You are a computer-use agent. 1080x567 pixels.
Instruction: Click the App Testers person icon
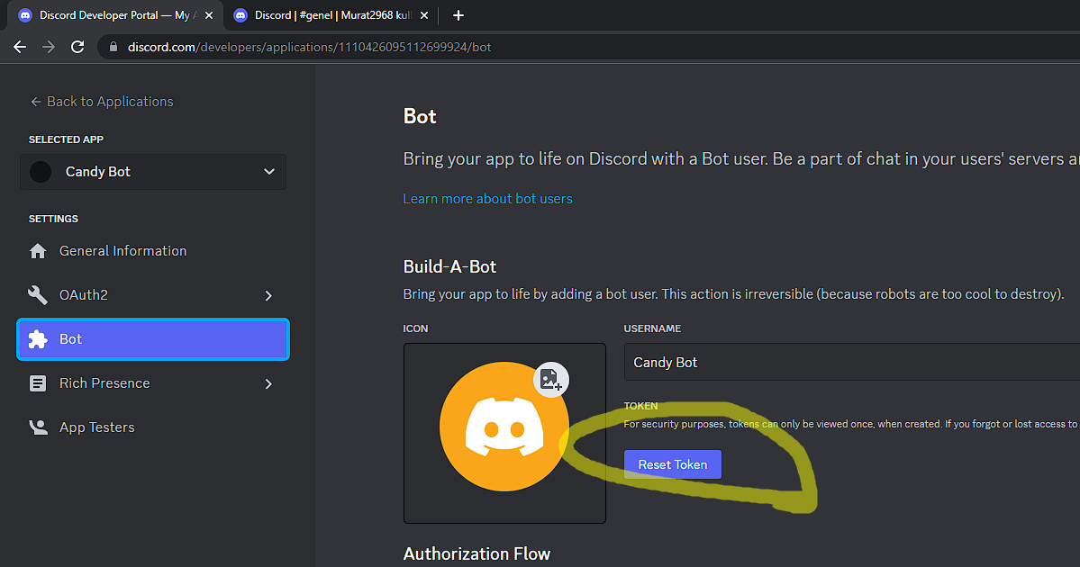point(38,427)
